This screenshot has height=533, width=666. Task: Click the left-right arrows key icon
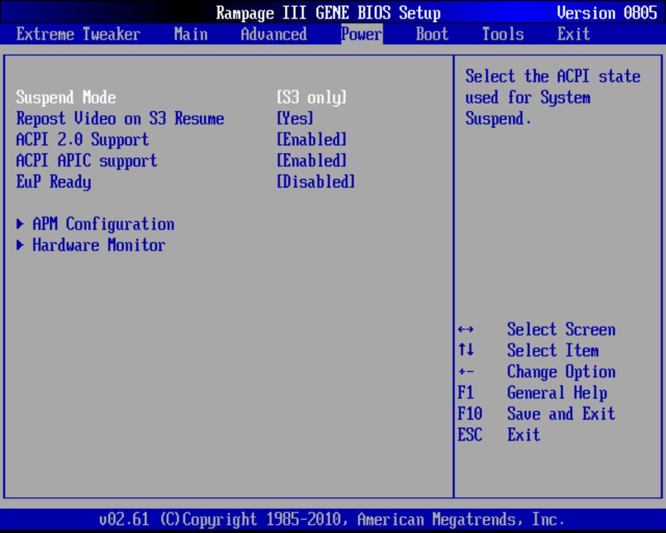point(465,329)
